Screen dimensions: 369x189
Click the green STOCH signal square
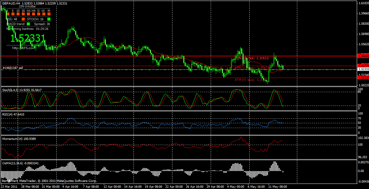click(x=49, y=19)
